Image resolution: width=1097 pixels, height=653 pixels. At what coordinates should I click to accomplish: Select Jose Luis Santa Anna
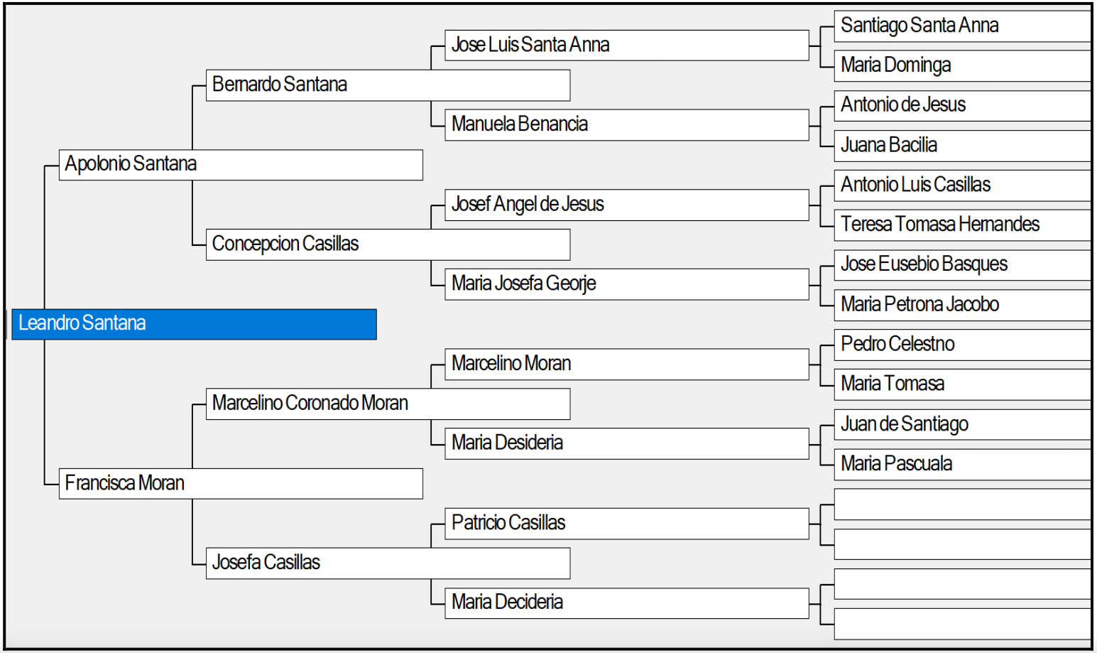coord(627,45)
